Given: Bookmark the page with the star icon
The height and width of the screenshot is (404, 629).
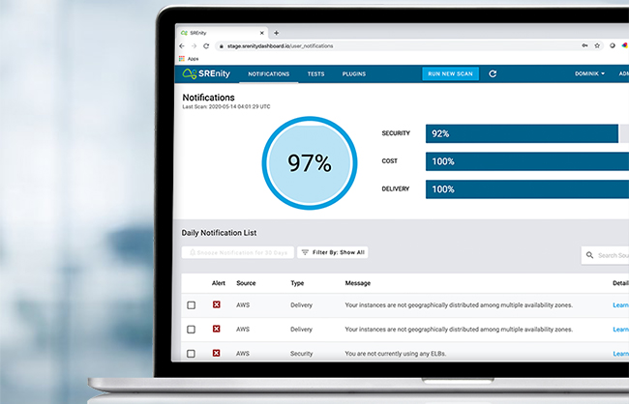Looking at the screenshot, I should click(597, 45).
